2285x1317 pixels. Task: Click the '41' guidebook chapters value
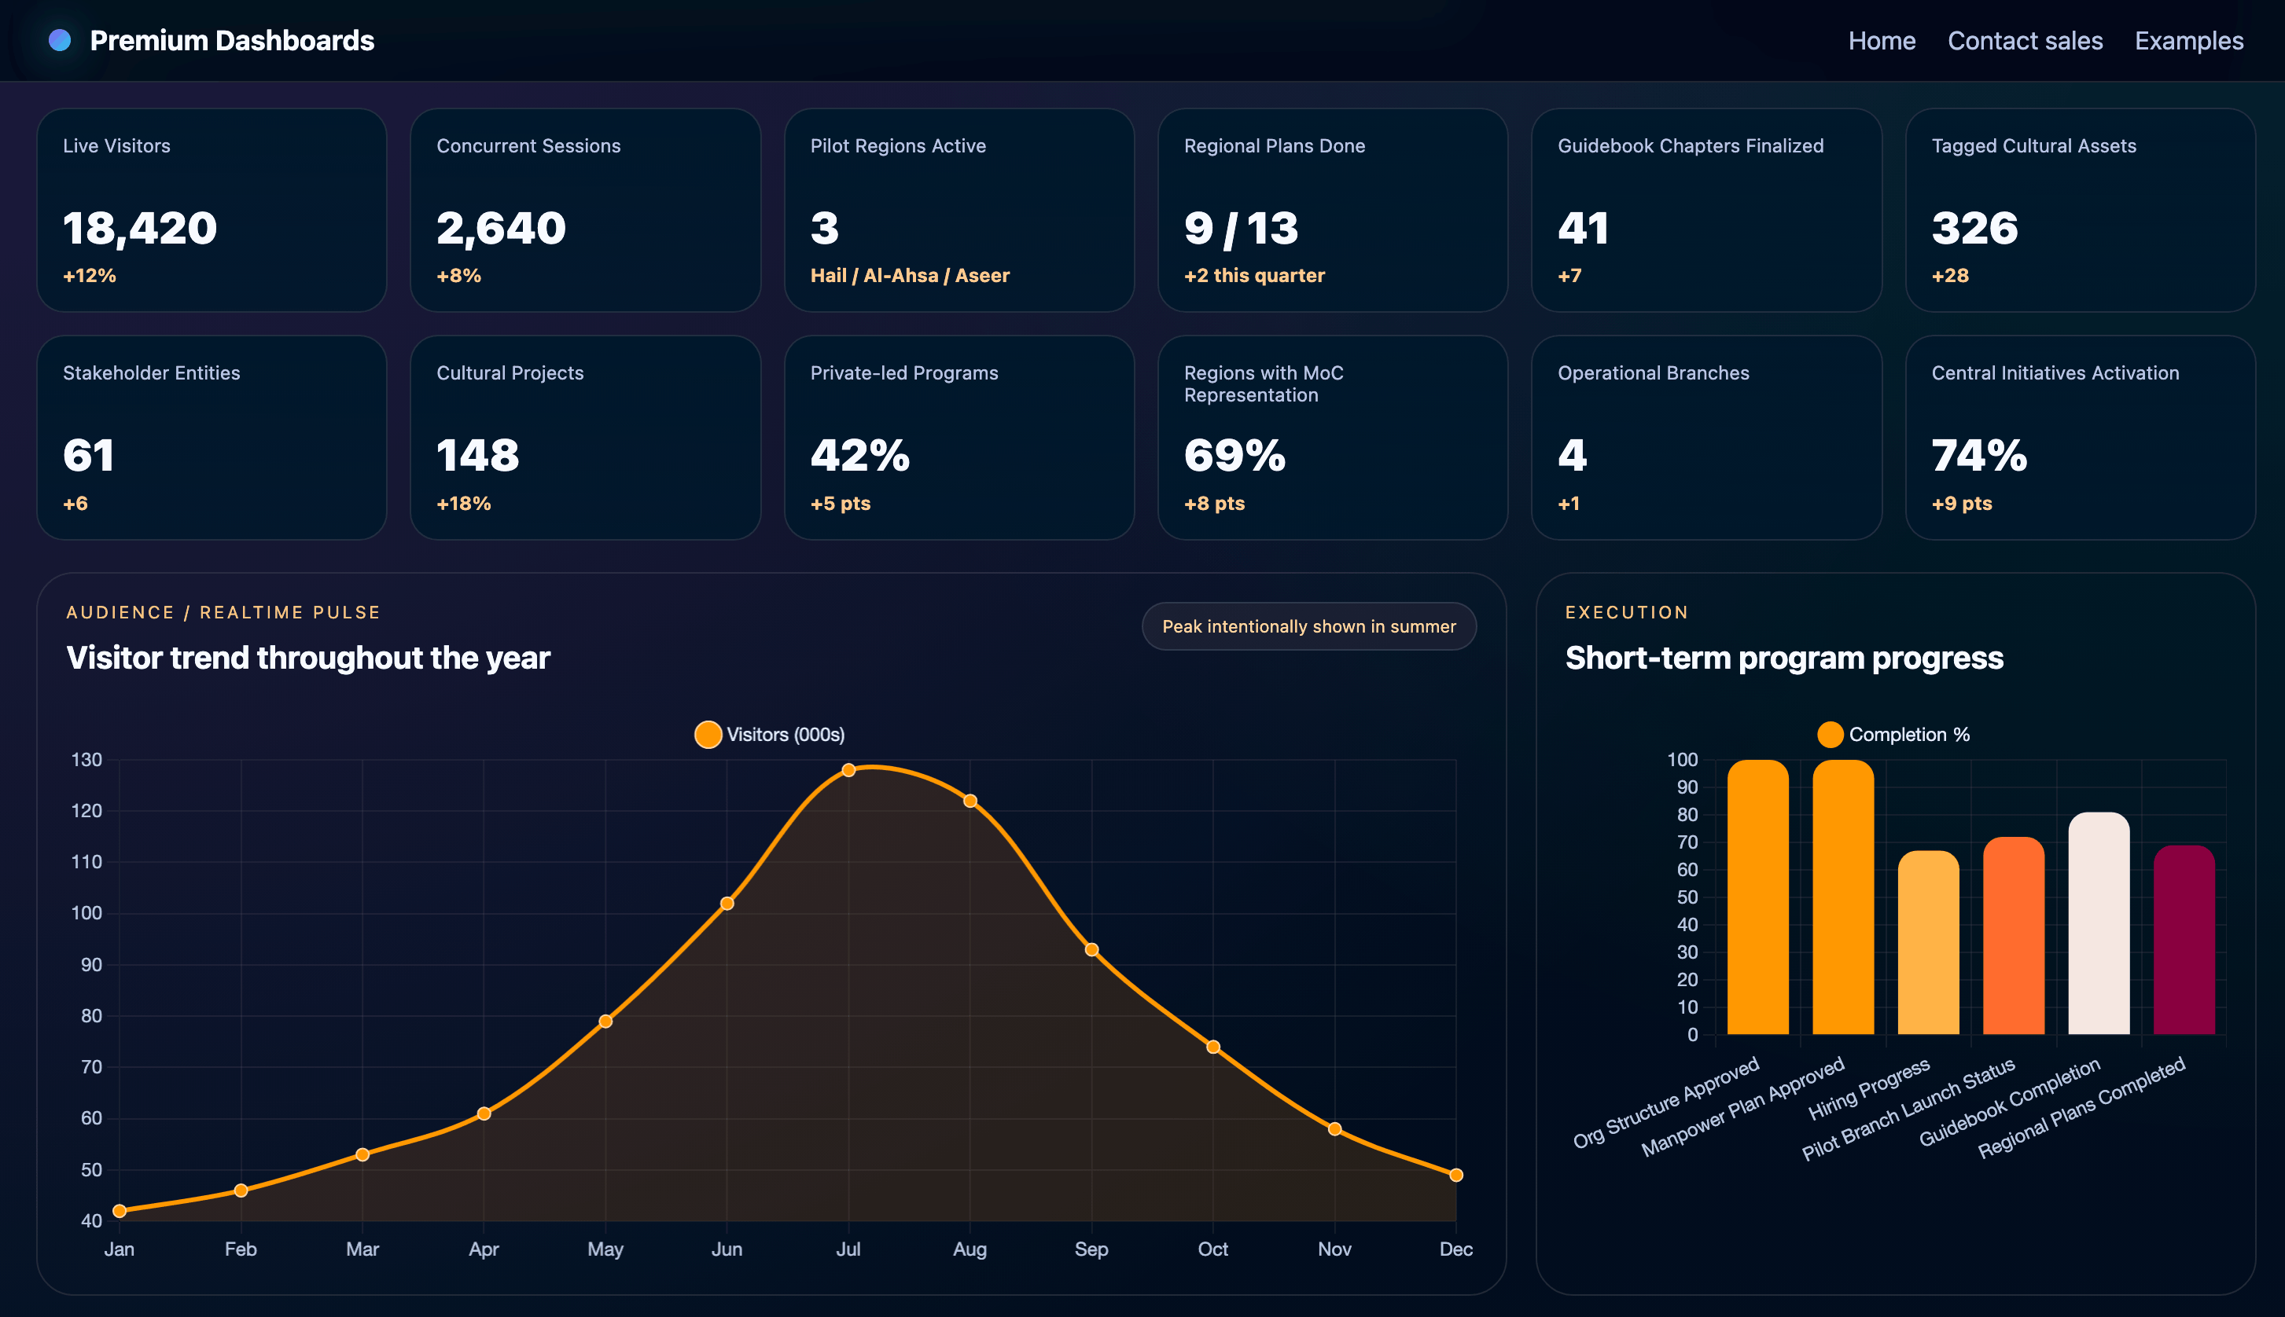pyautogui.click(x=1583, y=228)
